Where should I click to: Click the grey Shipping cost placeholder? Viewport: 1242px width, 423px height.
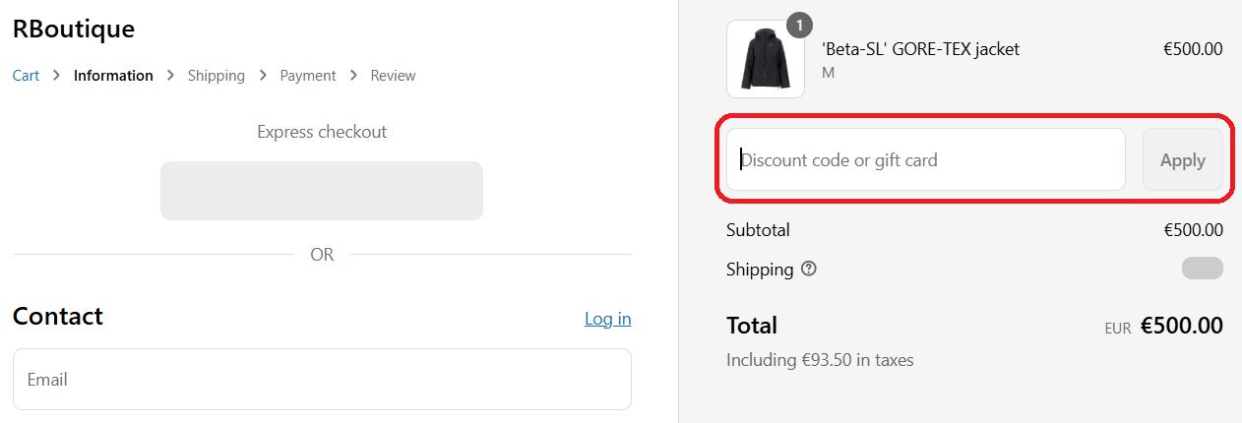(x=1202, y=269)
